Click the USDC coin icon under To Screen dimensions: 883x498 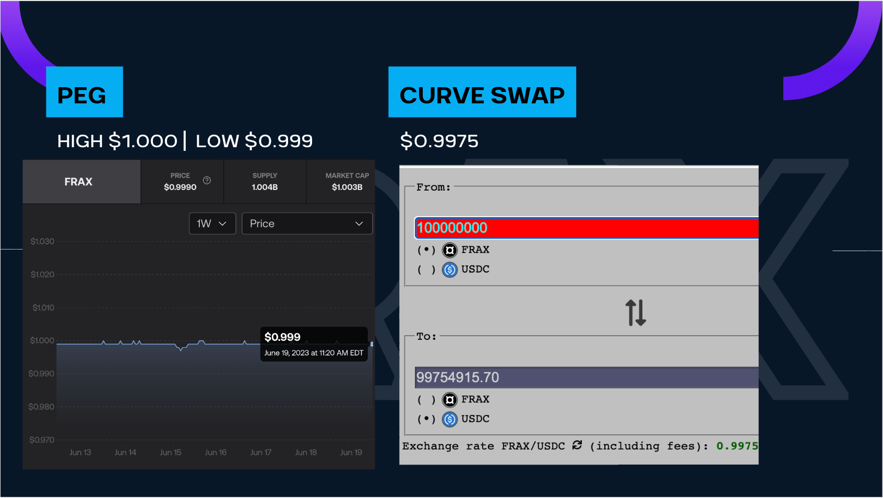(449, 419)
